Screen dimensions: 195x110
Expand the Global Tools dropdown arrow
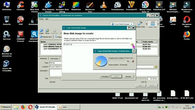coord(158,24)
